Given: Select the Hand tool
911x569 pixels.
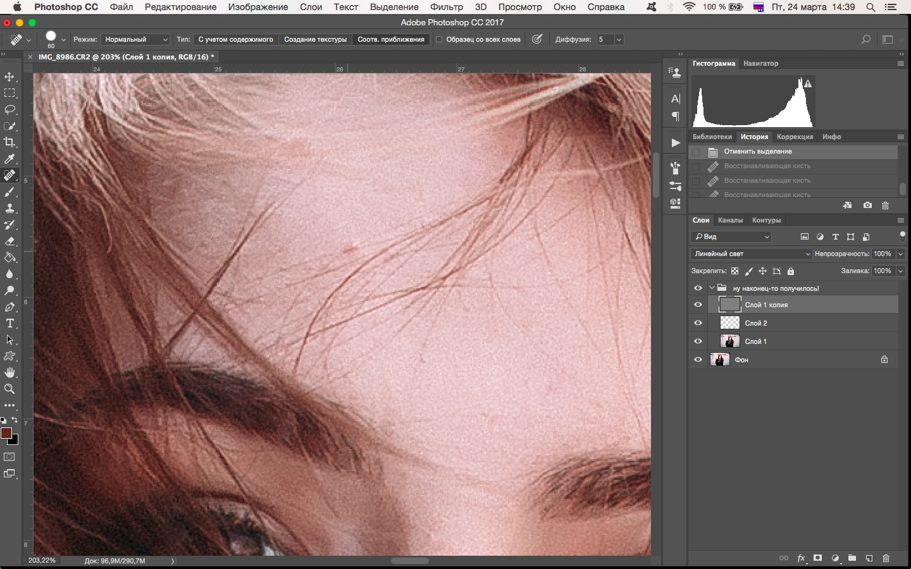Looking at the screenshot, I should [x=9, y=372].
